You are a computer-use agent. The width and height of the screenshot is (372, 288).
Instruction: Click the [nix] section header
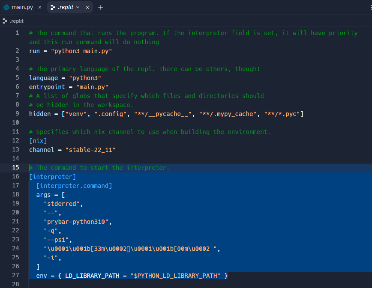[x=38, y=141]
